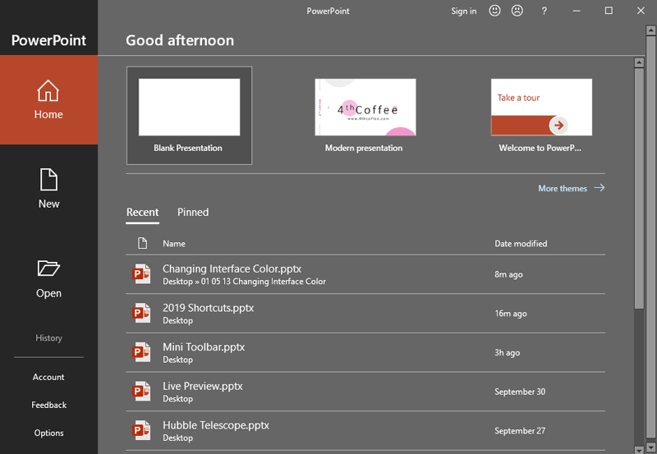Image resolution: width=657 pixels, height=454 pixels.
Task: Create a Blank Presentation
Action: (190, 116)
